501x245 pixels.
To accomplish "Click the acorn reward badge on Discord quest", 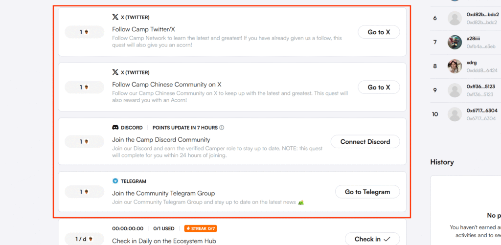I will coord(84,141).
